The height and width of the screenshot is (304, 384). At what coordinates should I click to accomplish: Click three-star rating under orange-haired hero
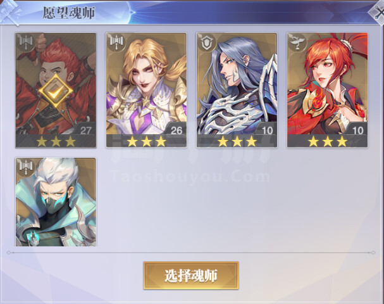pyautogui.click(x=328, y=141)
